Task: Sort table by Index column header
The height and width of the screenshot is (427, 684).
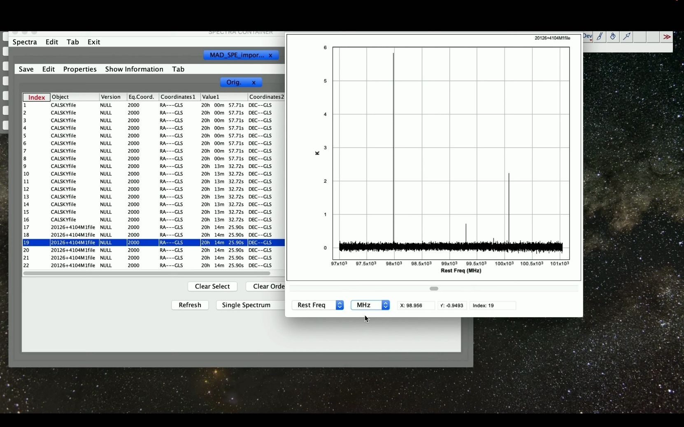Action: point(37,97)
